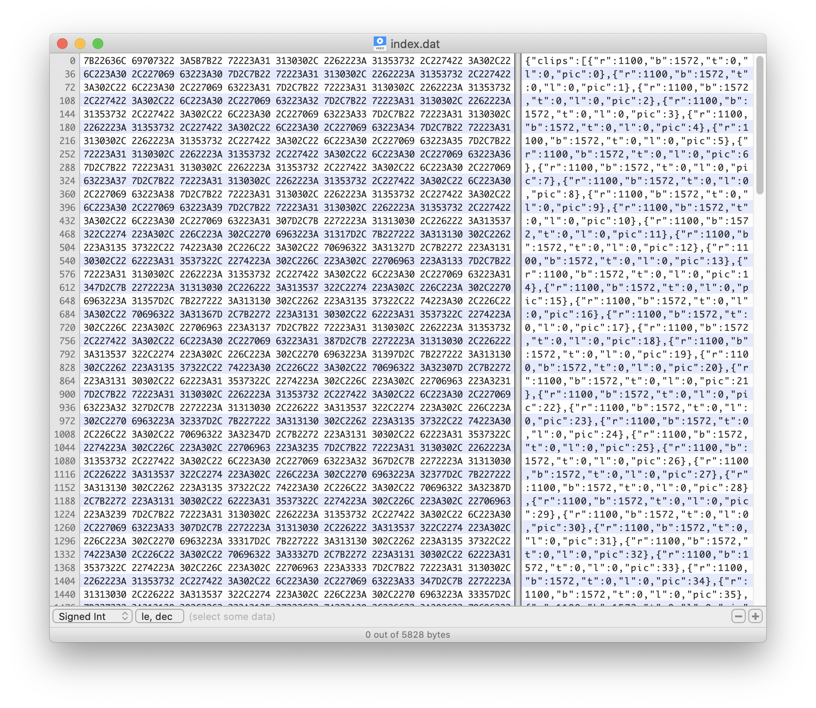
Task: Click the minus button to remove inspector row
Action: pyautogui.click(x=738, y=616)
